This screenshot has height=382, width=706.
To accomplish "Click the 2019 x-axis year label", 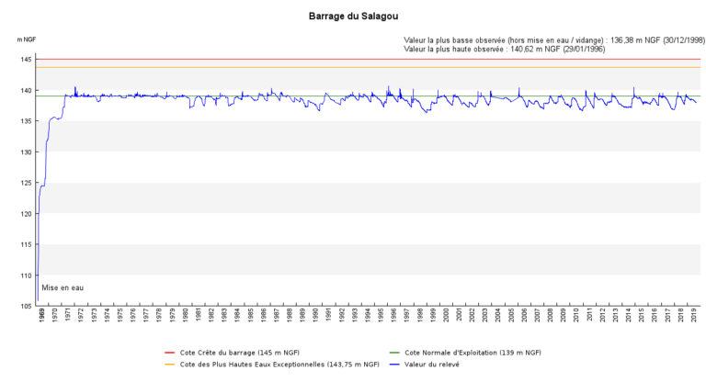I will [694, 315].
